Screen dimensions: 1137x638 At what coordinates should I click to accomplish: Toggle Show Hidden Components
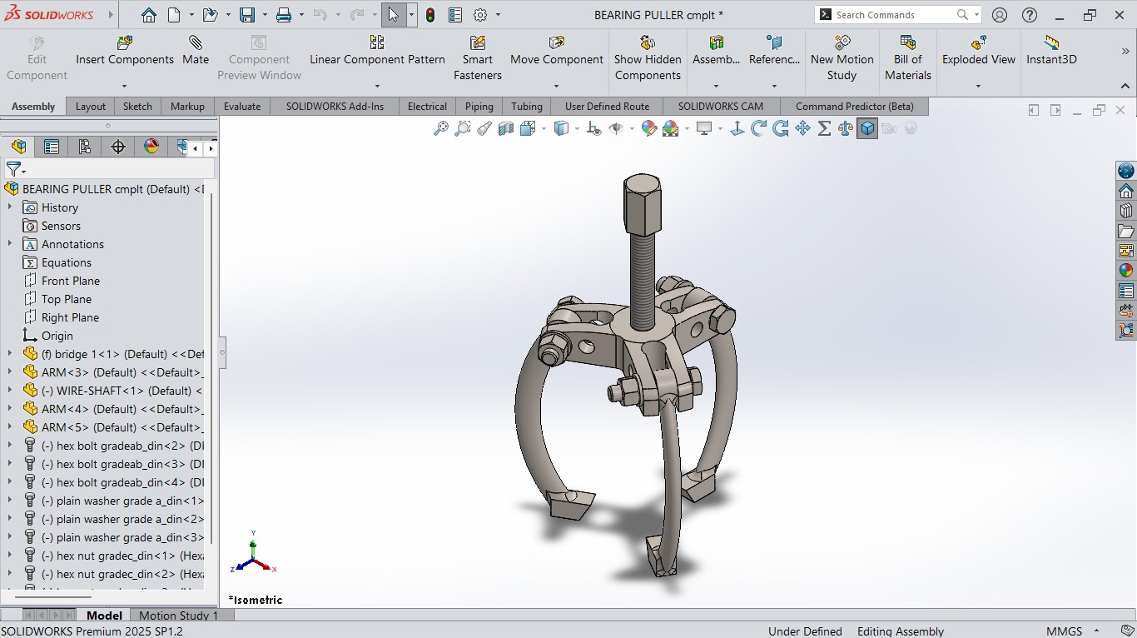648,58
